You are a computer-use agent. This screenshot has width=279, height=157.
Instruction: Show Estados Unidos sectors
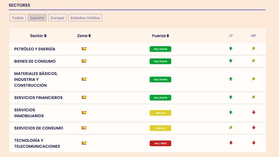click(85, 18)
